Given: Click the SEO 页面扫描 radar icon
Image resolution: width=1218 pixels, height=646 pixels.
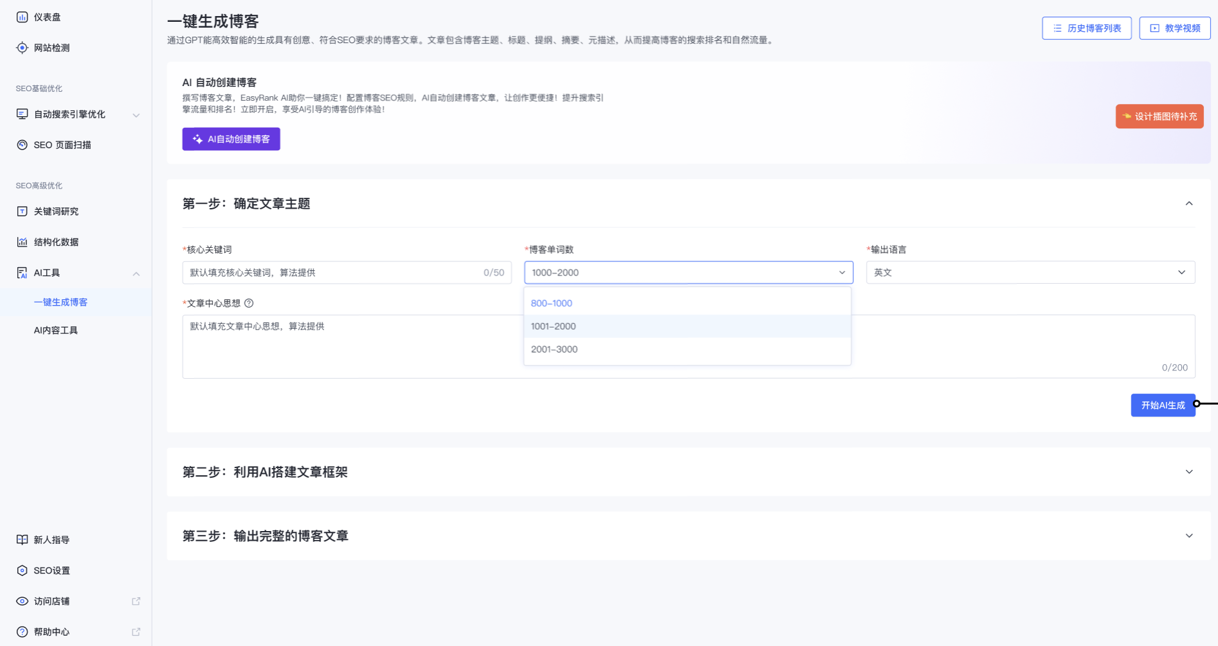Looking at the screenshot, I should pyautogui.click(x=22, y=144).
